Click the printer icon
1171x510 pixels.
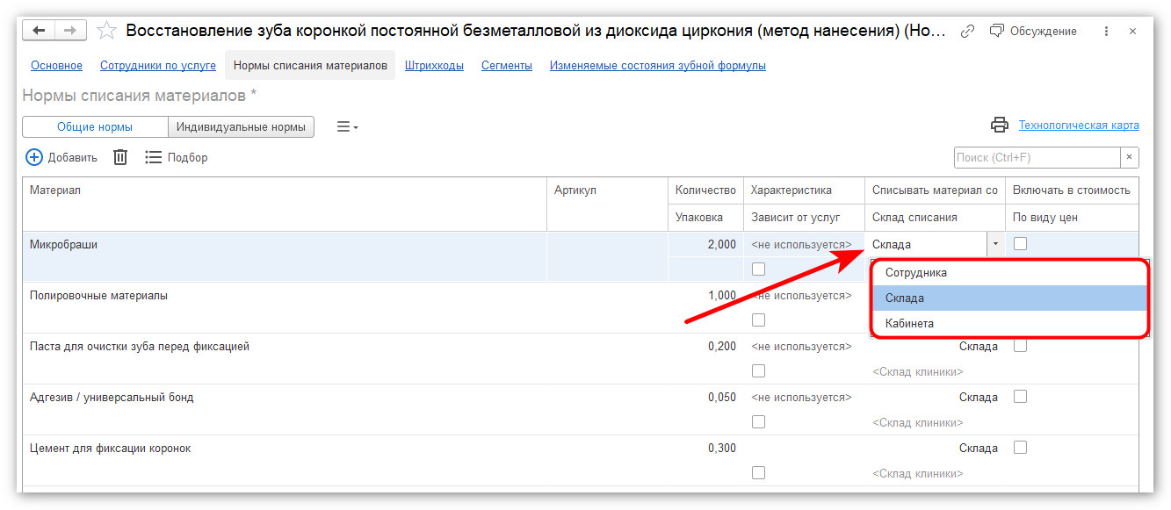click(1000, 125)
